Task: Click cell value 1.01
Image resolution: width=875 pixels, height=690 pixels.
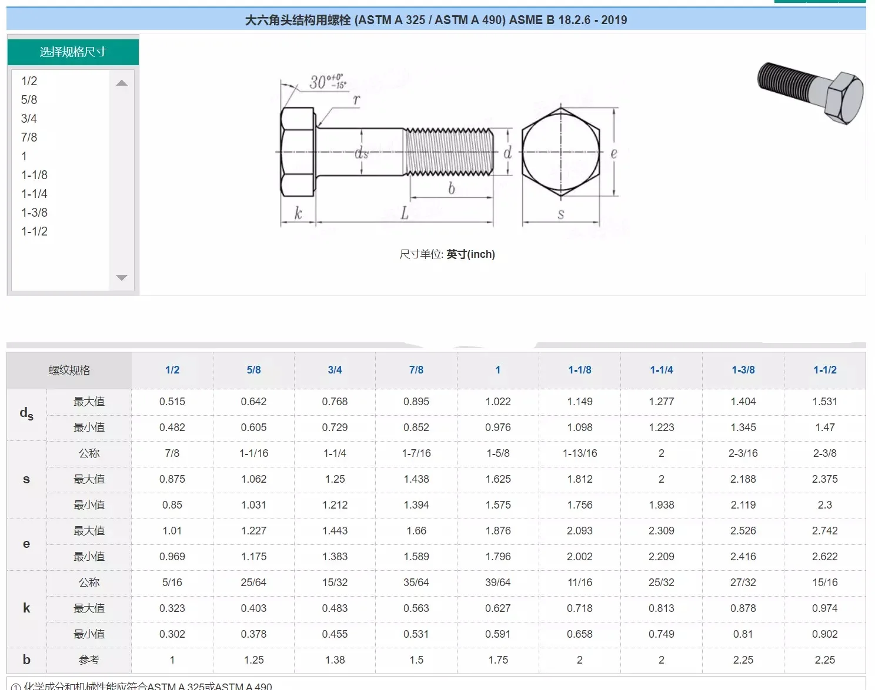Action: click(x=172, y=531)
